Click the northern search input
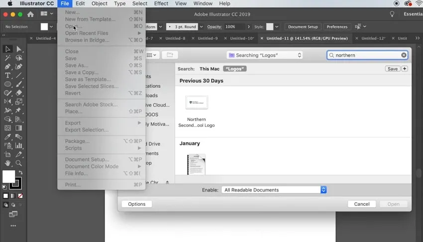Screen dimensions: 423x242 click(367, 55)
